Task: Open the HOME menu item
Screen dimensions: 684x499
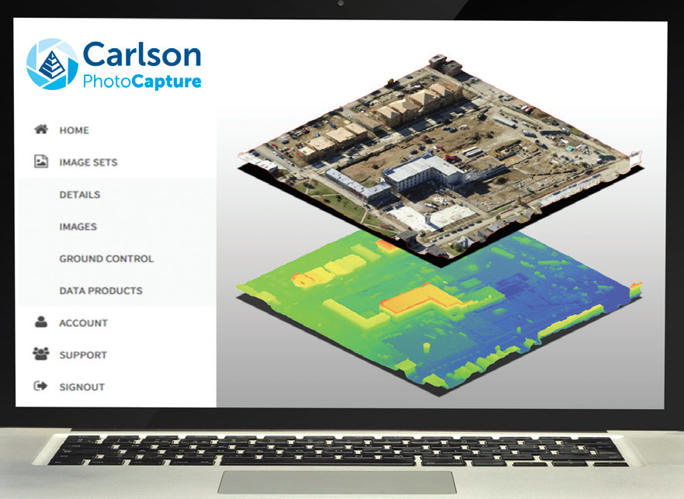Action: tap(75, 130)
